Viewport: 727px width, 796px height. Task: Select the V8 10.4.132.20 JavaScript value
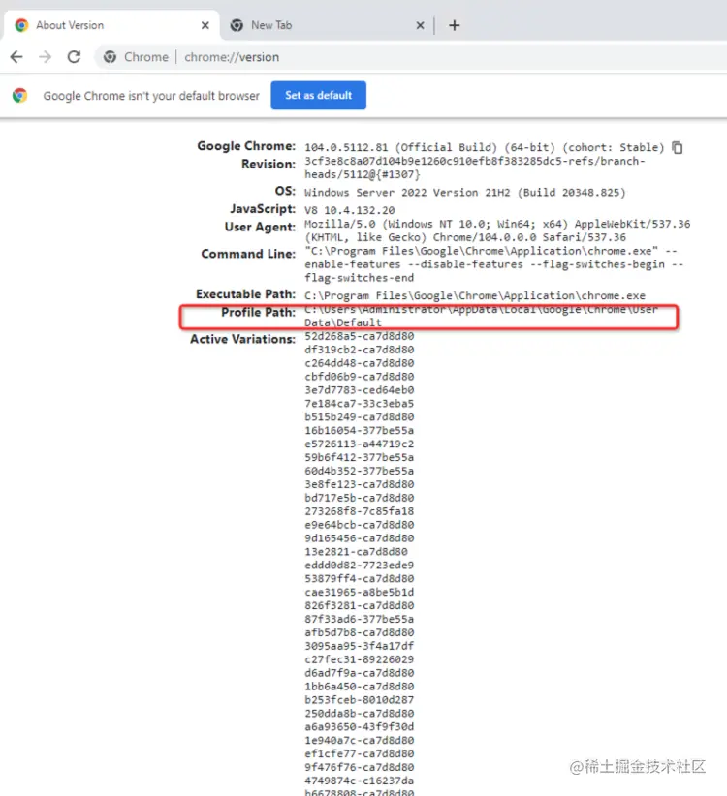click(350, 210)
